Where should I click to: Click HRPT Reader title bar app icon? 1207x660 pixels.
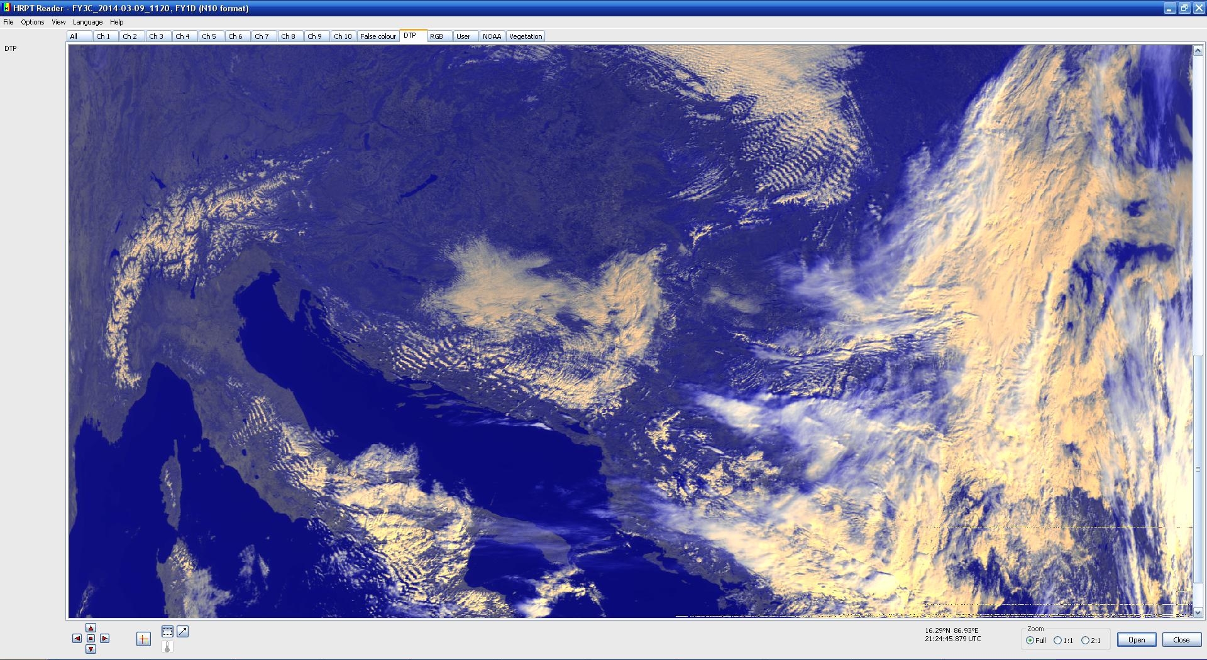click(6, 8)
